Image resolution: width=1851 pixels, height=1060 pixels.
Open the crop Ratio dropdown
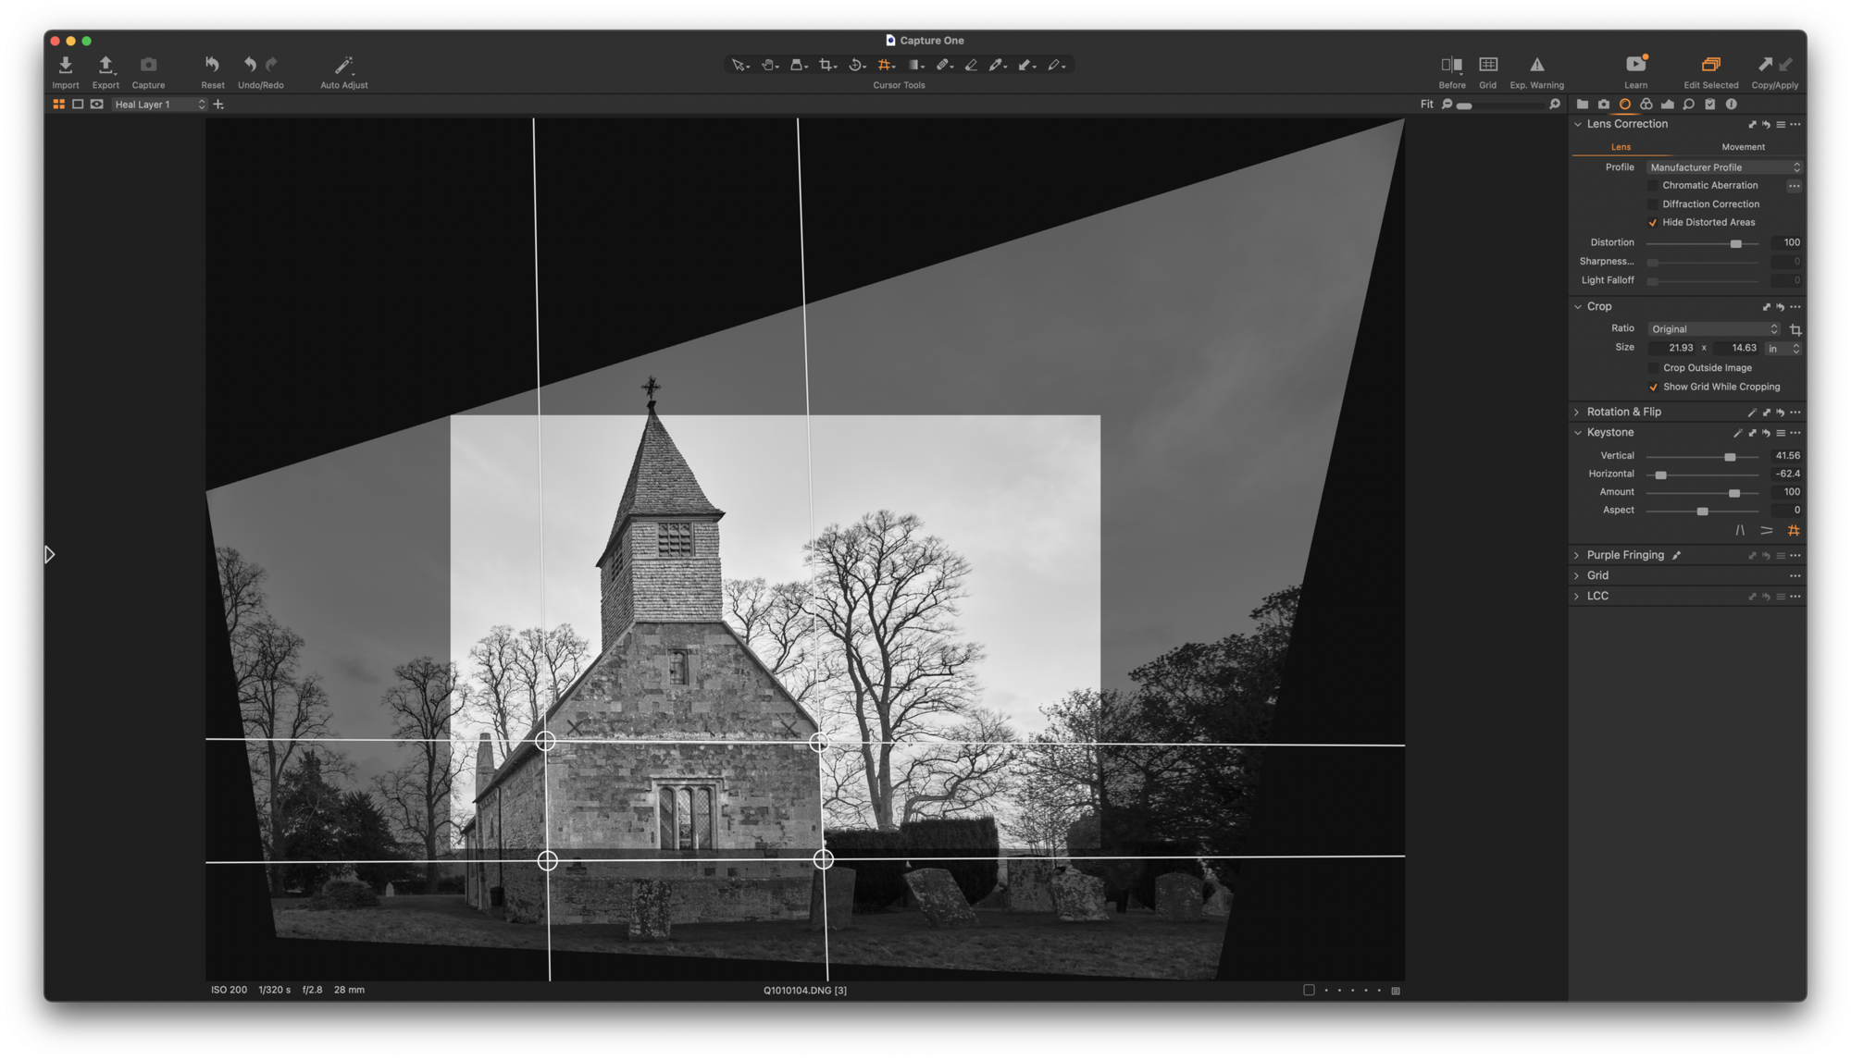coord(1712,329)
